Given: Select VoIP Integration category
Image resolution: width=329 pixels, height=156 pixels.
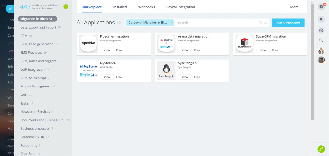Looking at the screenshot, I should pos(35,69).
